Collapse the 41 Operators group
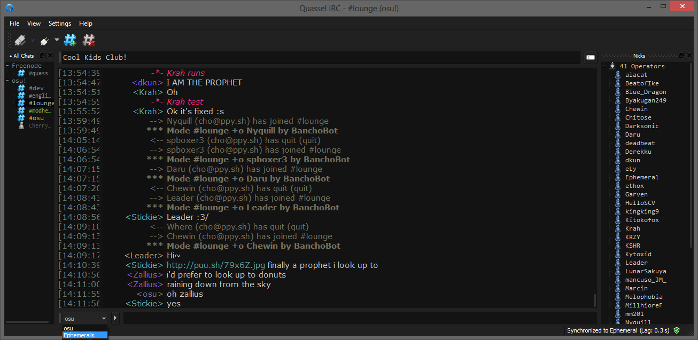The height and width of the screenshot is (340, 698). [x=604, y=66]
